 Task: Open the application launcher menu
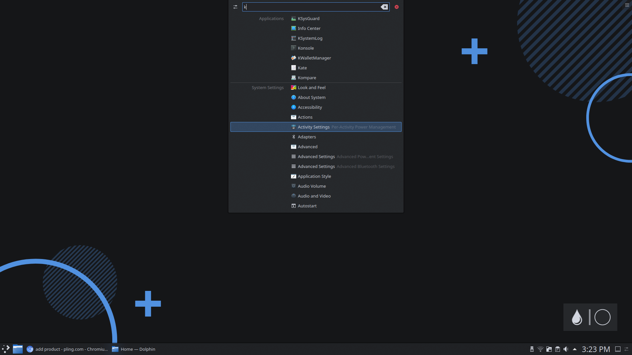pos(6,349)
